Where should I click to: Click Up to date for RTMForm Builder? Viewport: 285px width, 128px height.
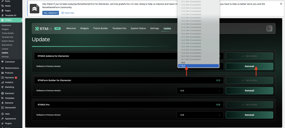coord(249,80)
